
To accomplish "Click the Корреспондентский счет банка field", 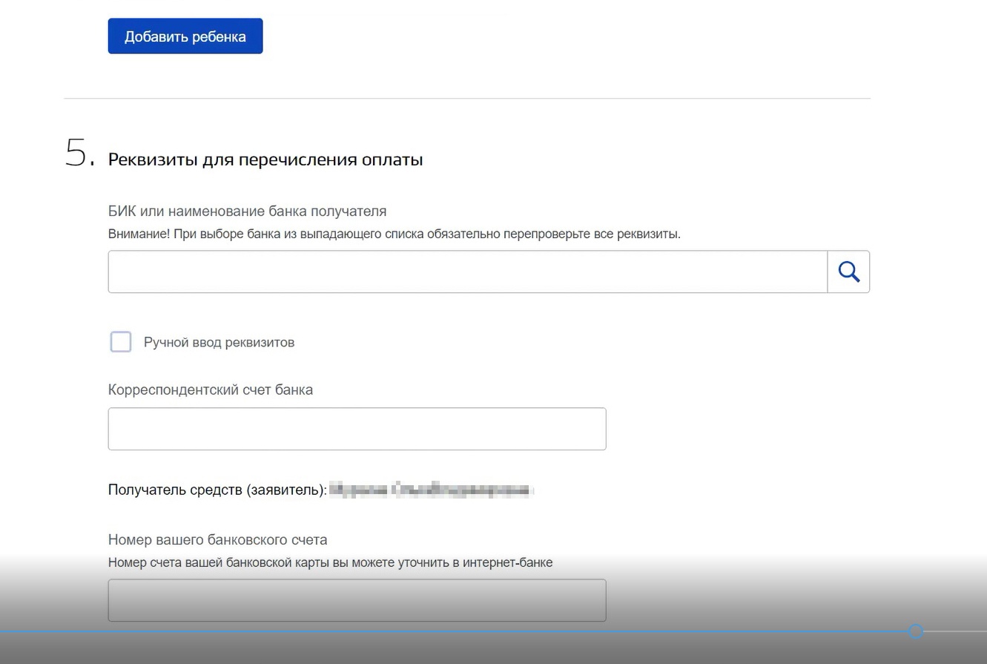I will 357,429.
